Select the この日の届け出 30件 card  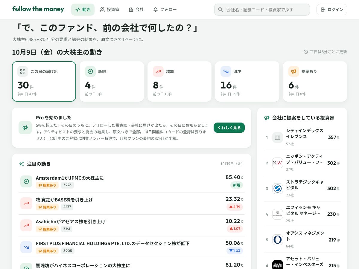click(x=44, y=82)
